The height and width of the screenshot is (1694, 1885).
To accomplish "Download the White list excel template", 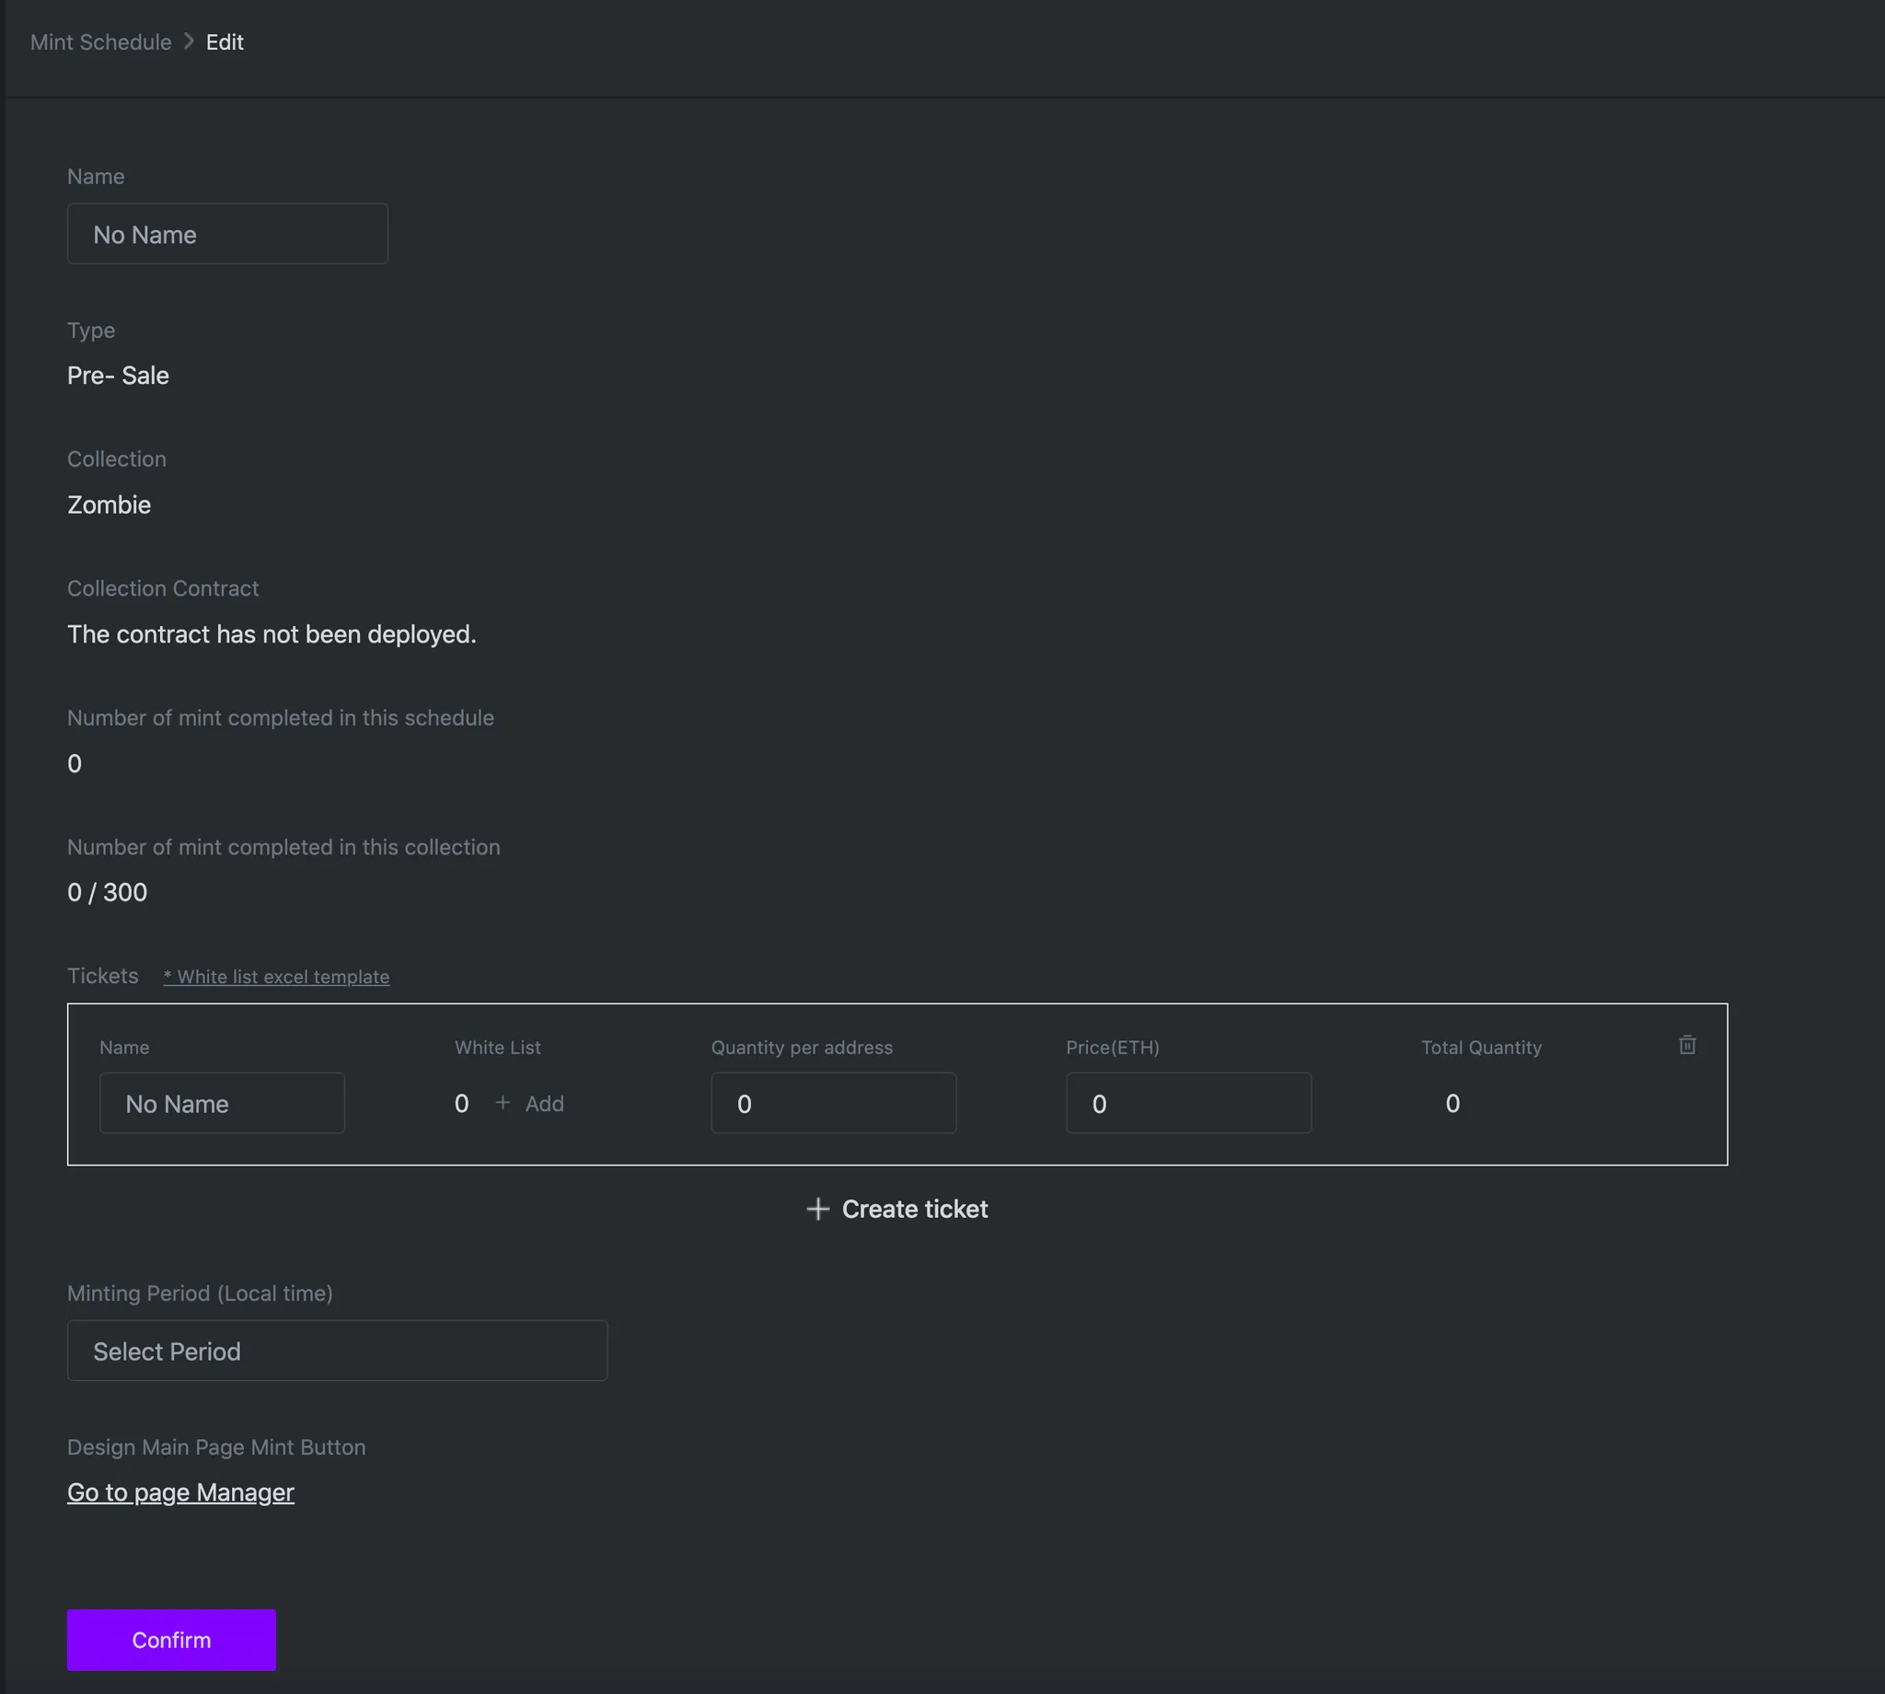I will coord(276,978).
